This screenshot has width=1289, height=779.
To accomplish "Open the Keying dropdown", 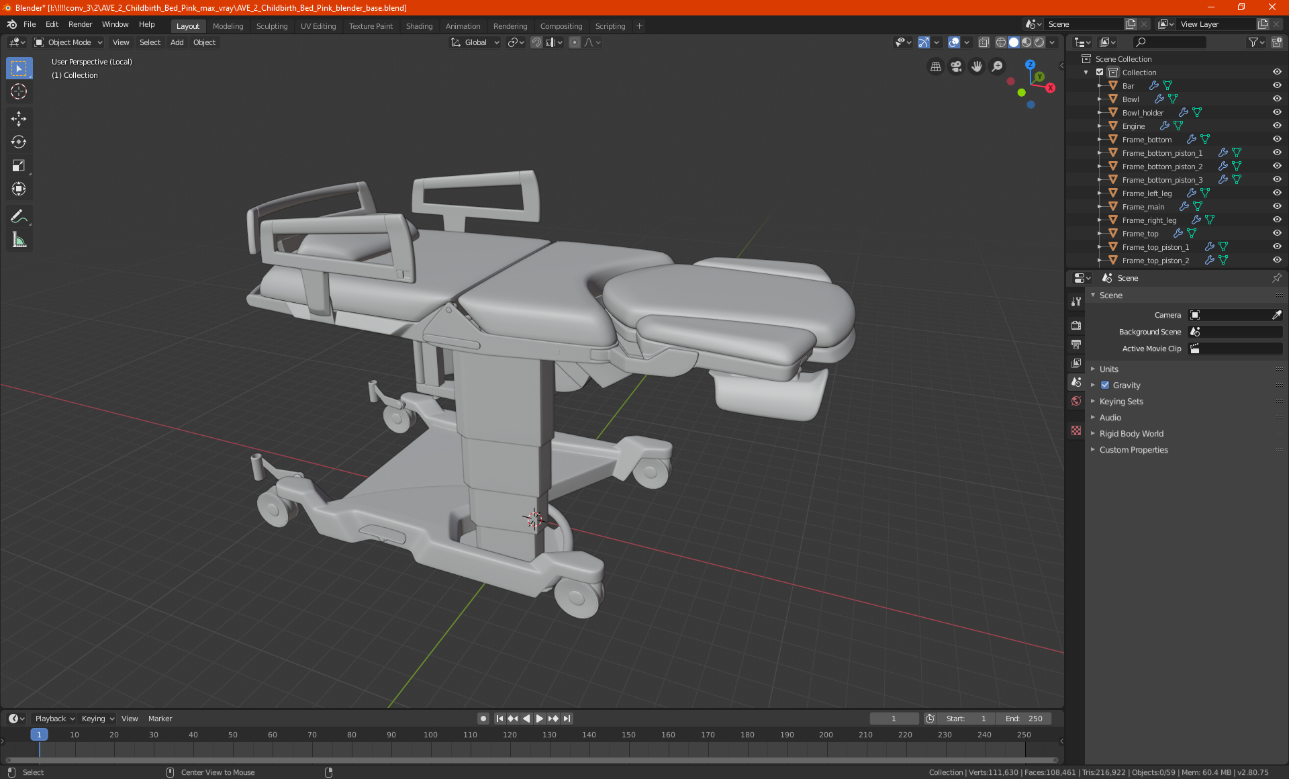I will pos(97,719).
